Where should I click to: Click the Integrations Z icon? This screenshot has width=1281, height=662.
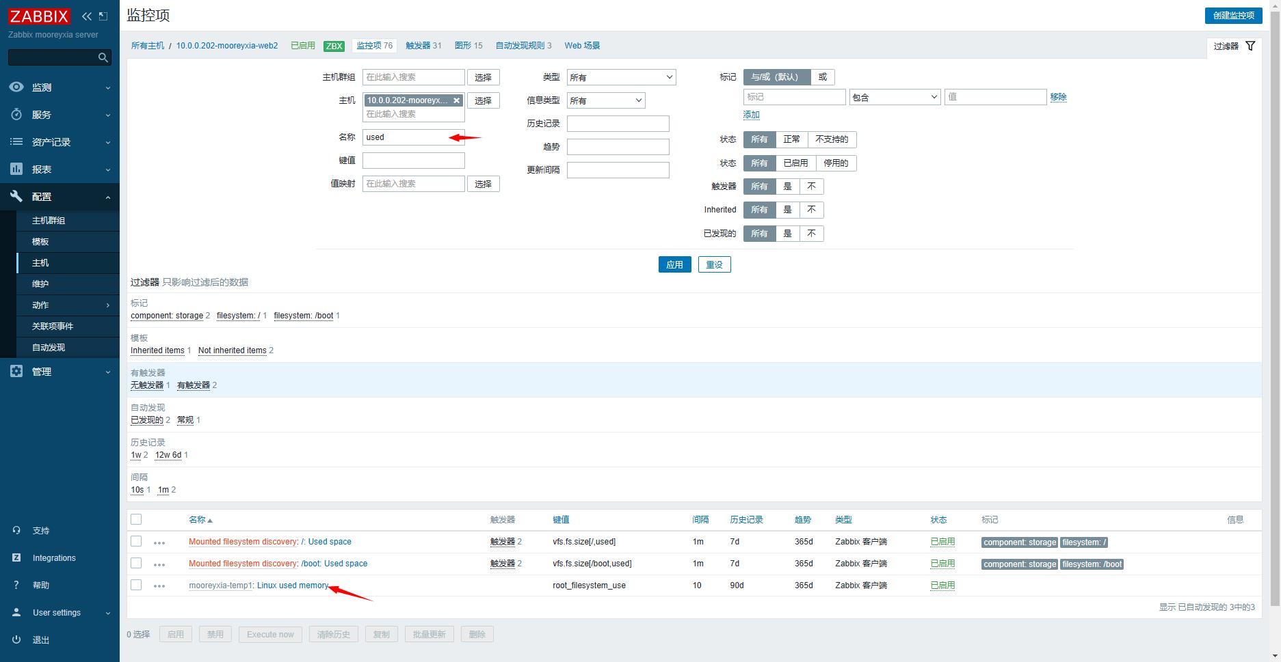coord(16,558)
